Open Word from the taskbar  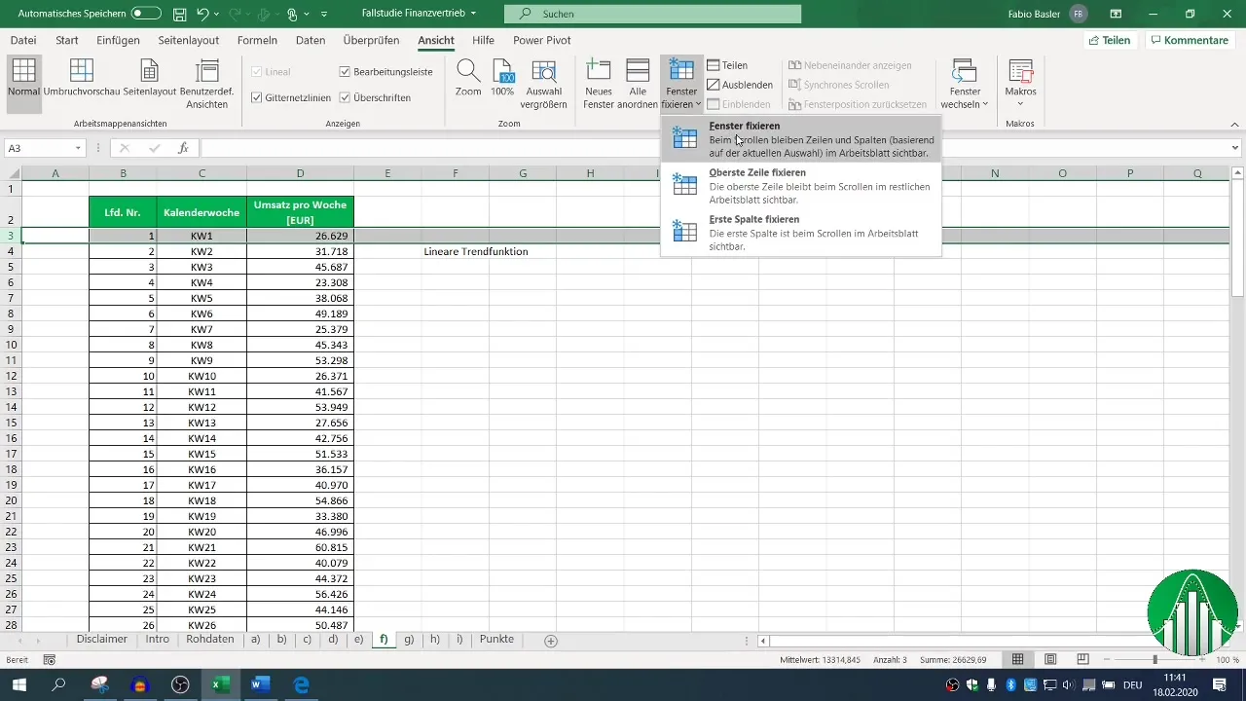(x=260, y=684)
